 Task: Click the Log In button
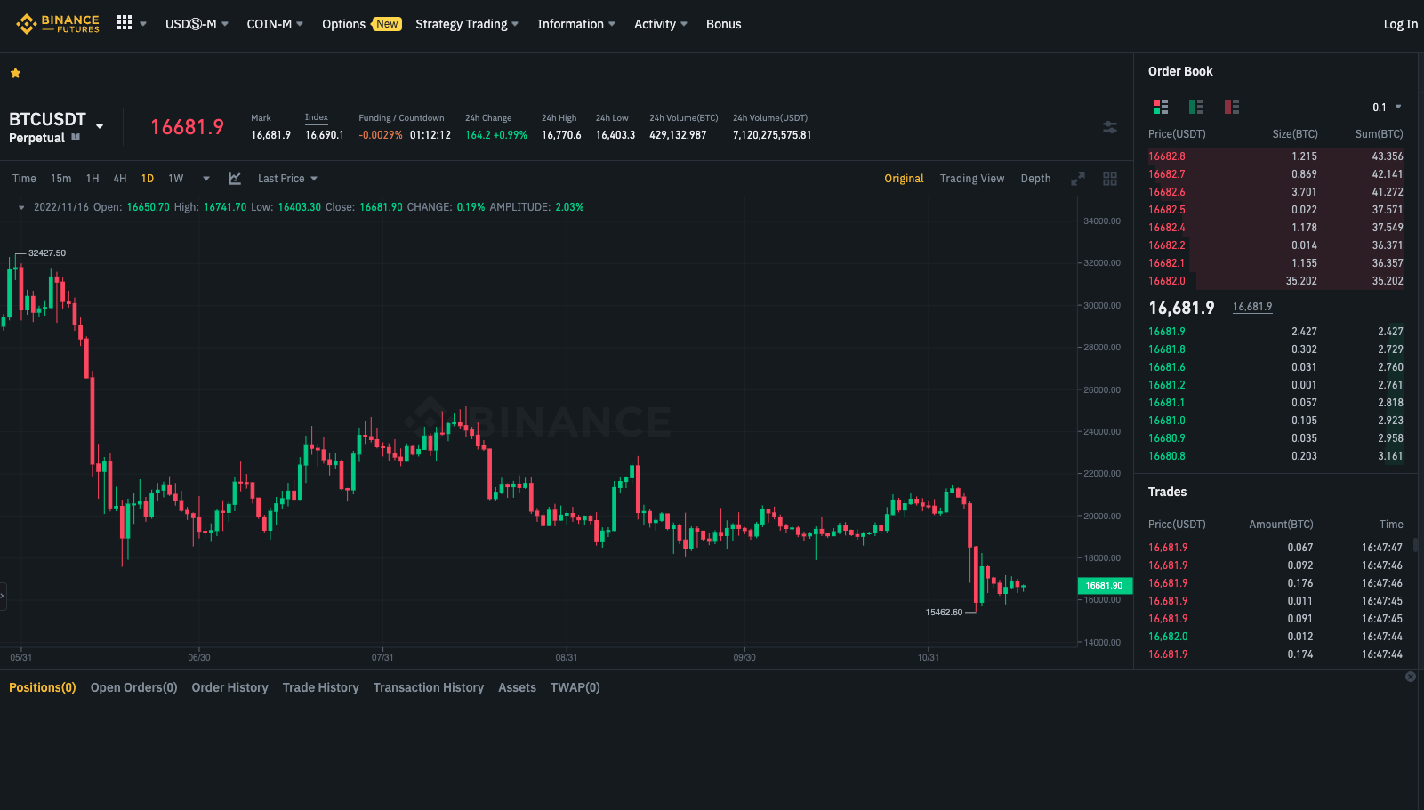click(x=1400, y=24)
